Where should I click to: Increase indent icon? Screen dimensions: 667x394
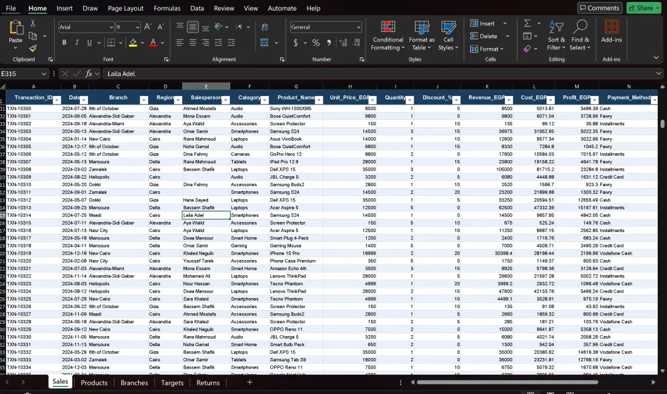[231, 43]
